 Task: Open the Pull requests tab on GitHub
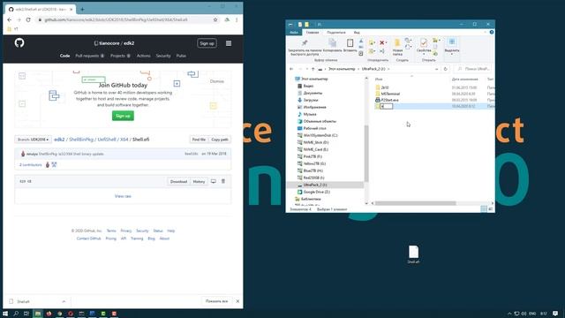click(x=90, y=56)
